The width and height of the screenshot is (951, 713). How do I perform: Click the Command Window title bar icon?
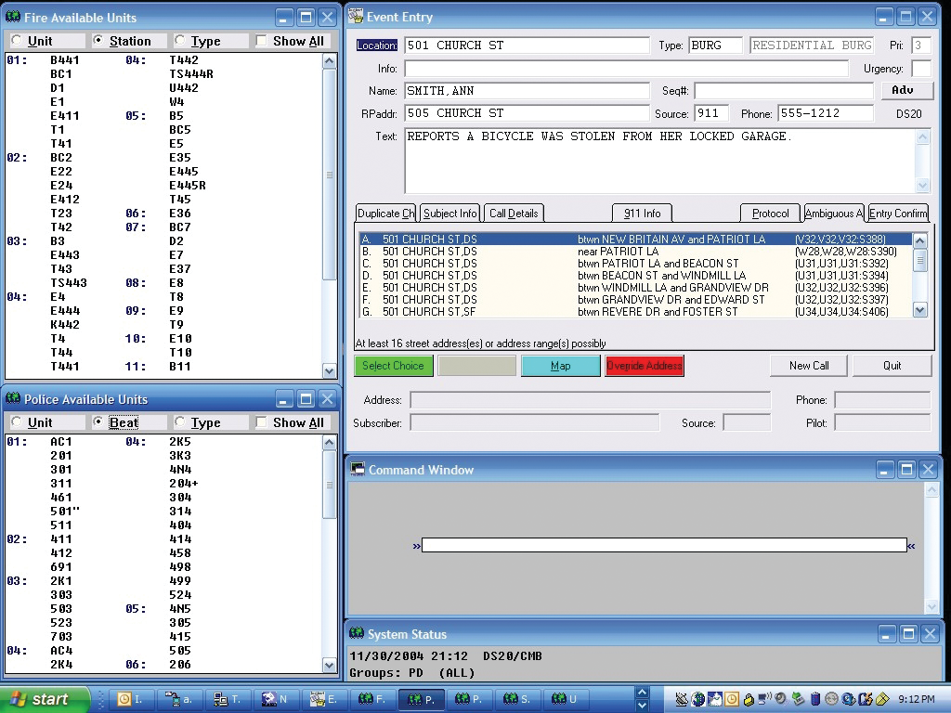(356, 470)
